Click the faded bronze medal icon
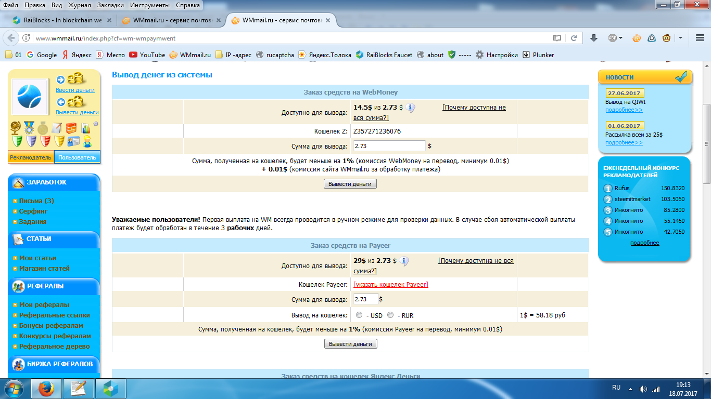The image size is (711, 399). pos(43,128)
